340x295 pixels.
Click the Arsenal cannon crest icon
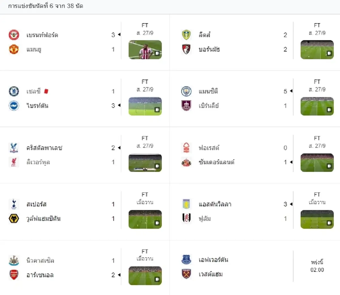click(14, 275)
